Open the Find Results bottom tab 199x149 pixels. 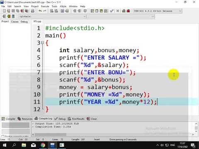[76, 119]
